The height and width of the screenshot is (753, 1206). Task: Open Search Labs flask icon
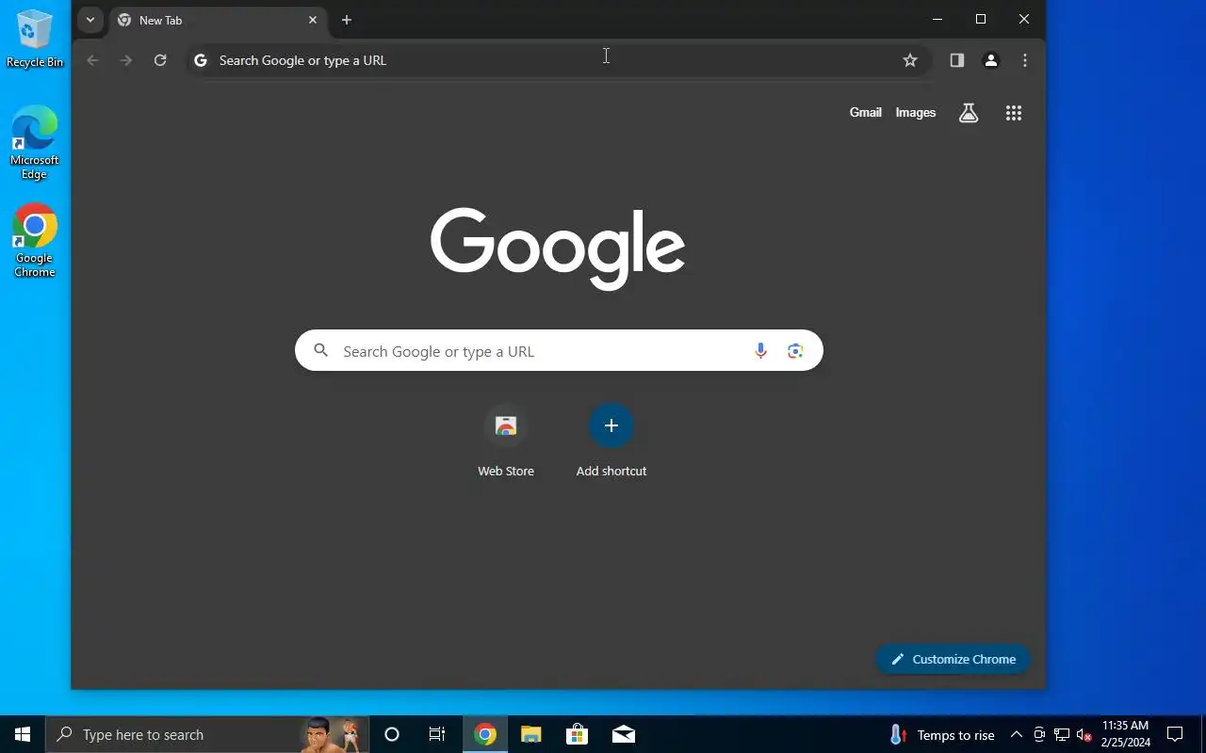click(969, 113)
